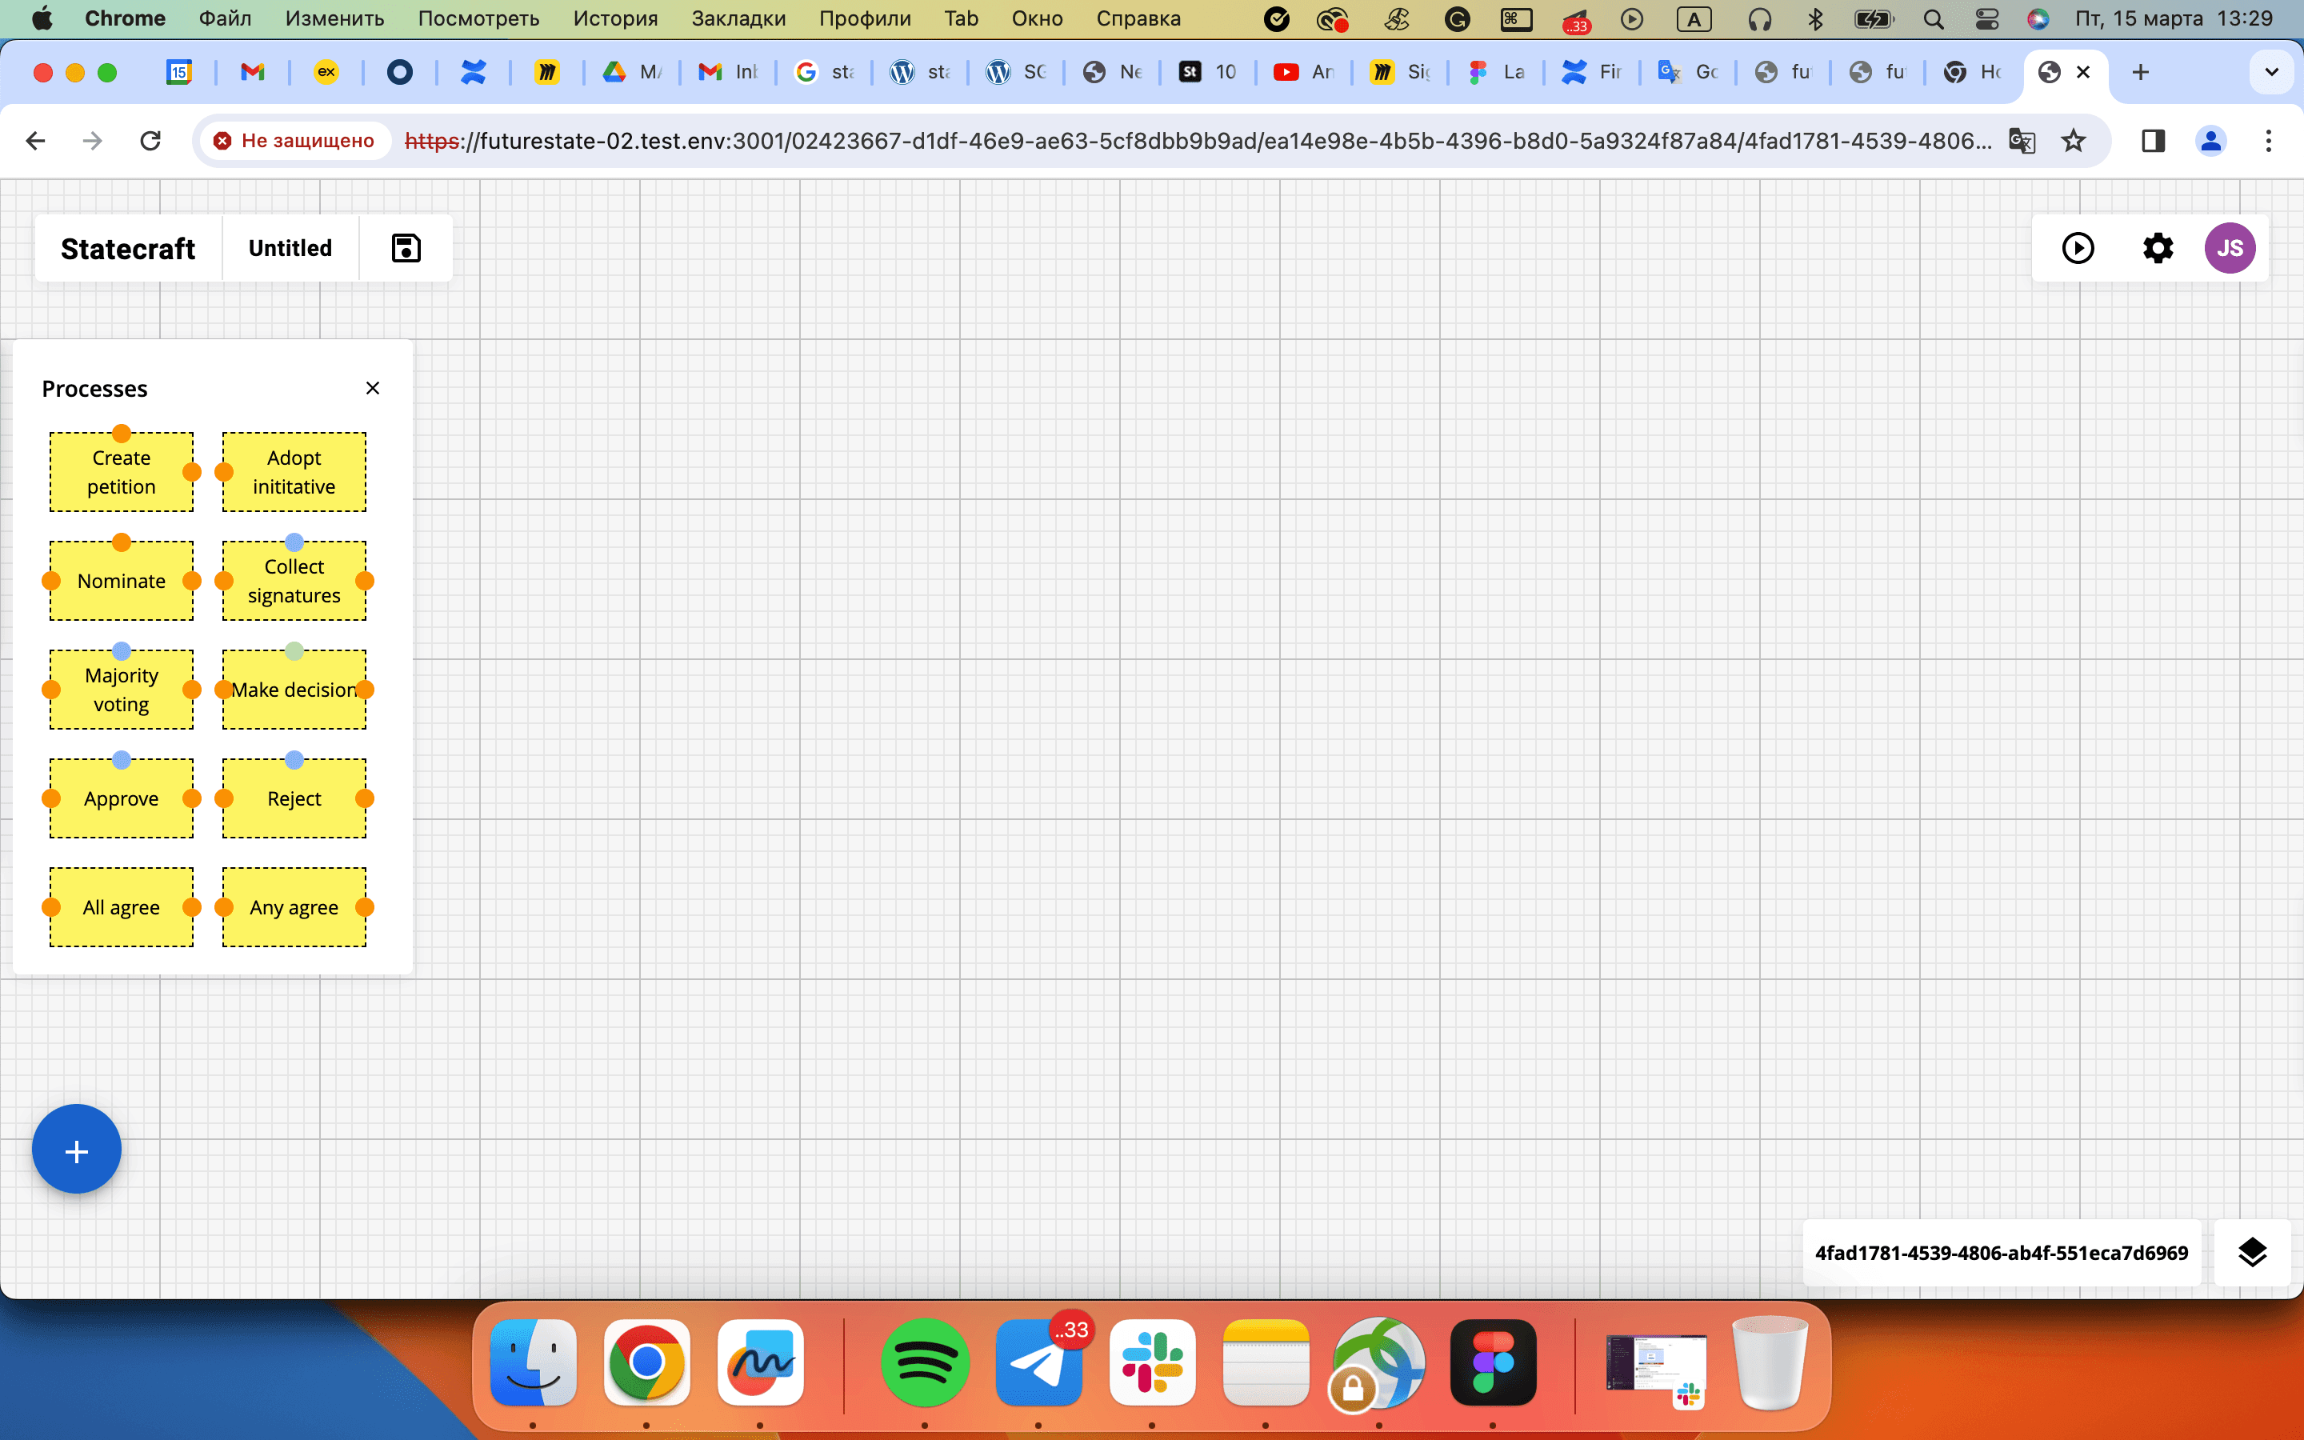
Task: Select the Create petition process block
Action: pyautogui.click(x=121, y=472)
